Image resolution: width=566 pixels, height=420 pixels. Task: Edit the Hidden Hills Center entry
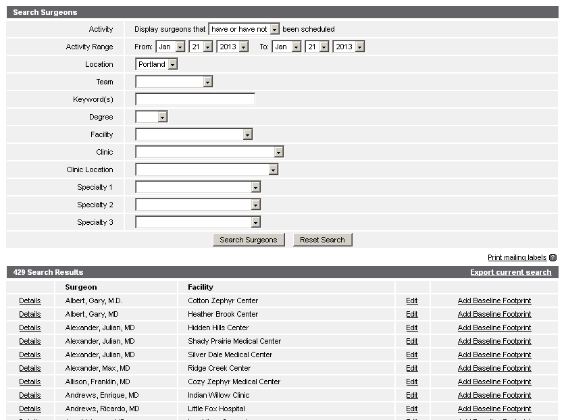412,327
